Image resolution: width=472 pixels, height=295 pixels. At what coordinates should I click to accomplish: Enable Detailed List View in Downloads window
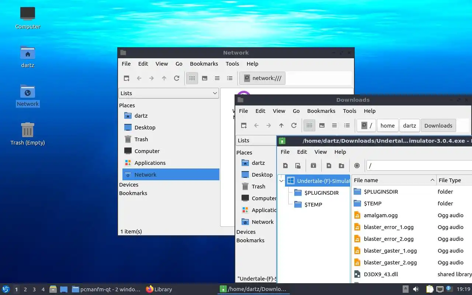(x=347, y=125)
